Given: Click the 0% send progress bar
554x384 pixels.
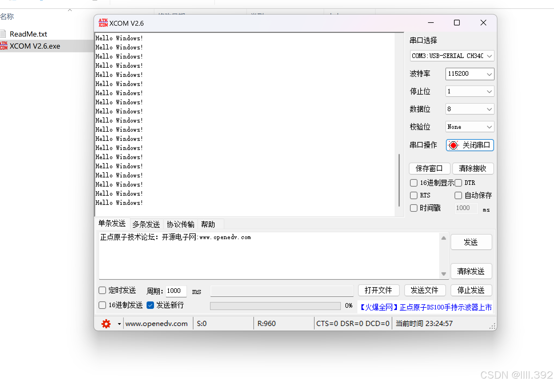Looking at the screenshot, I should (275, 306).
